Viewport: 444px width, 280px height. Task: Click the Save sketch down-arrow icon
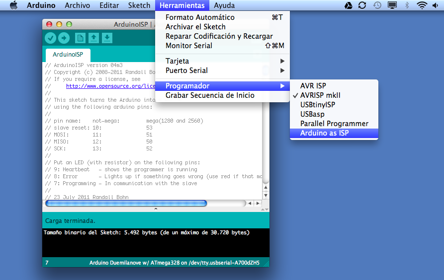click(x=107, y=38)
